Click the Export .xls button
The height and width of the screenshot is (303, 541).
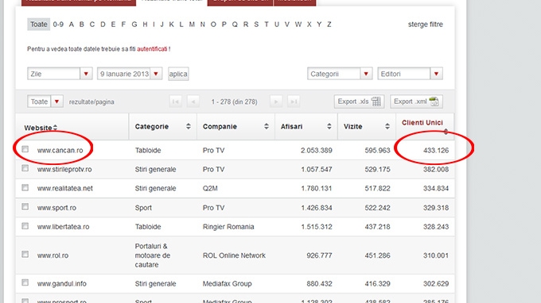tap(359, 102)
